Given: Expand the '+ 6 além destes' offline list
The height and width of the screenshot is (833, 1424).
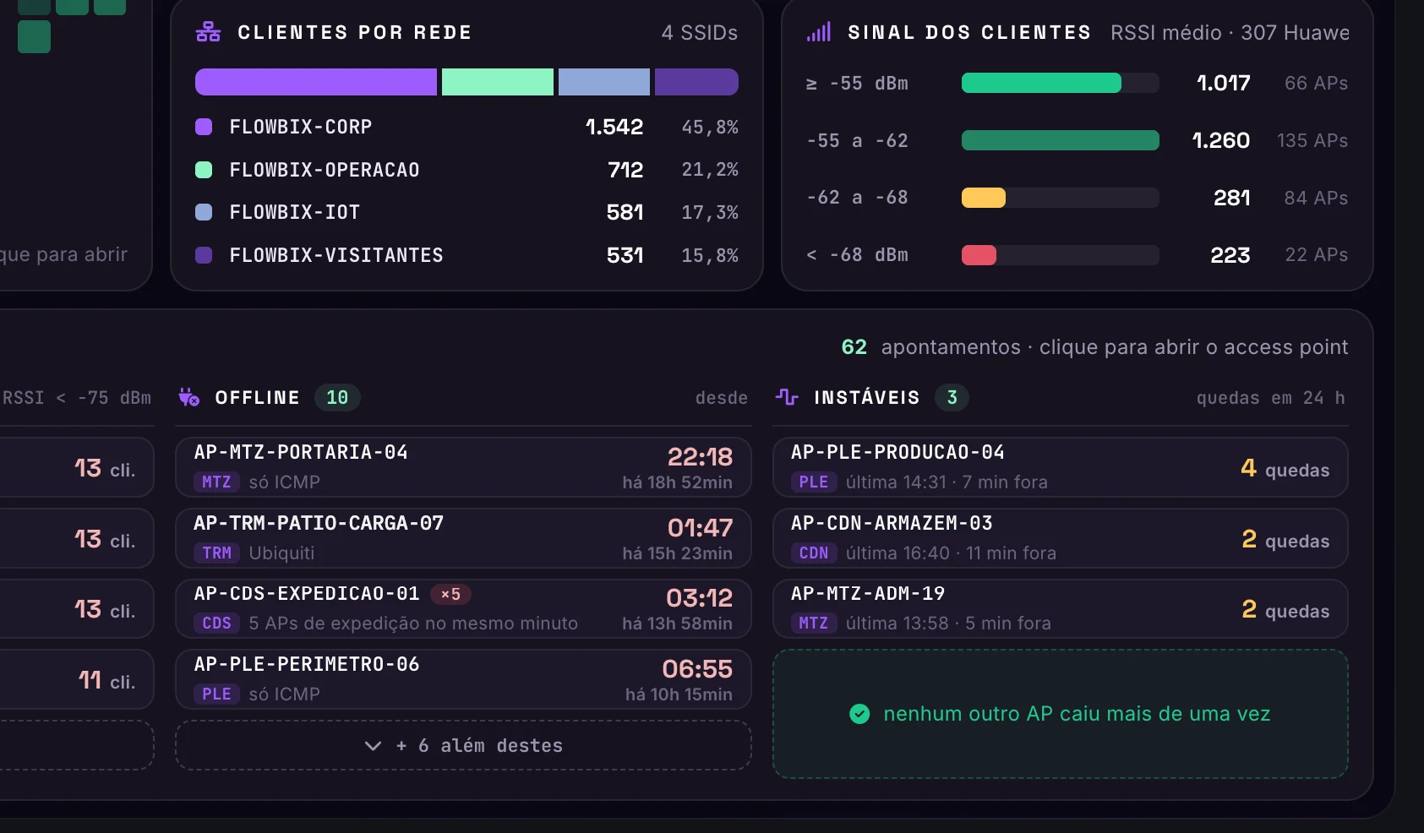Looking at the screenshot, I should coord(463,745).
